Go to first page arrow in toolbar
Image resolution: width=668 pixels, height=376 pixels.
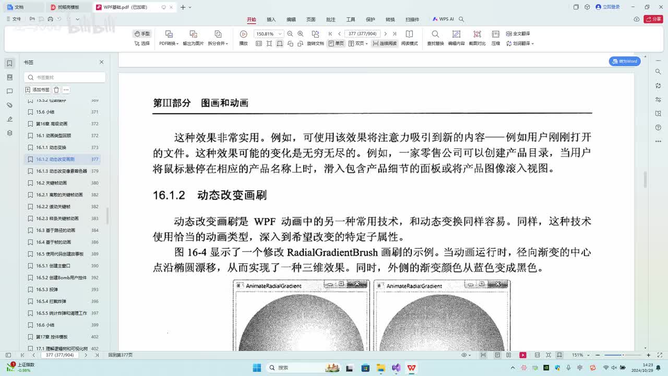(x=330, y=33)
